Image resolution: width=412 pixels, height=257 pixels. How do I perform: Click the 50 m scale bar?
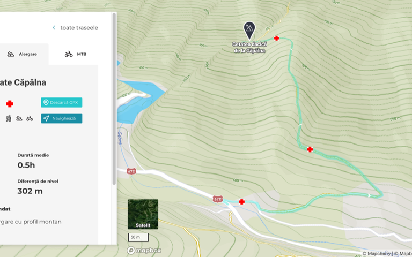pos(138,237)
